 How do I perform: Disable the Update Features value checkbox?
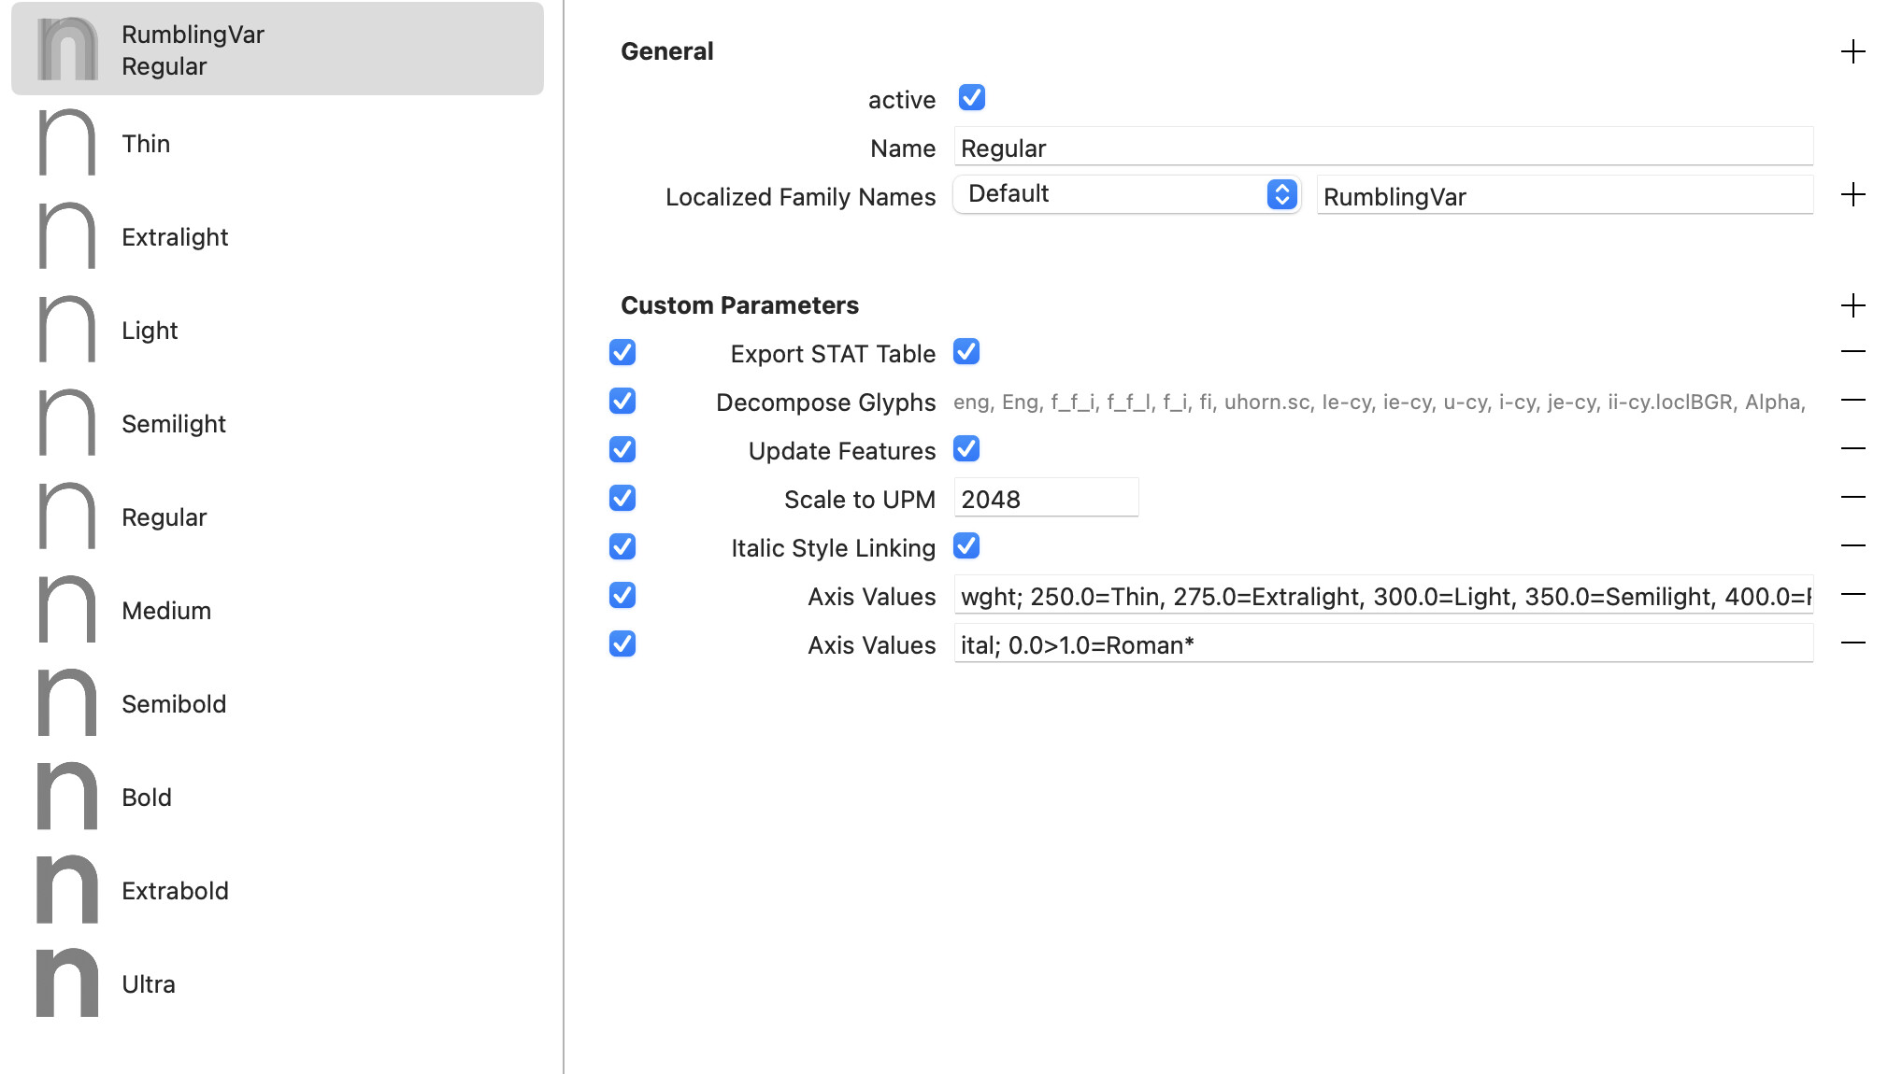[965, 449]
